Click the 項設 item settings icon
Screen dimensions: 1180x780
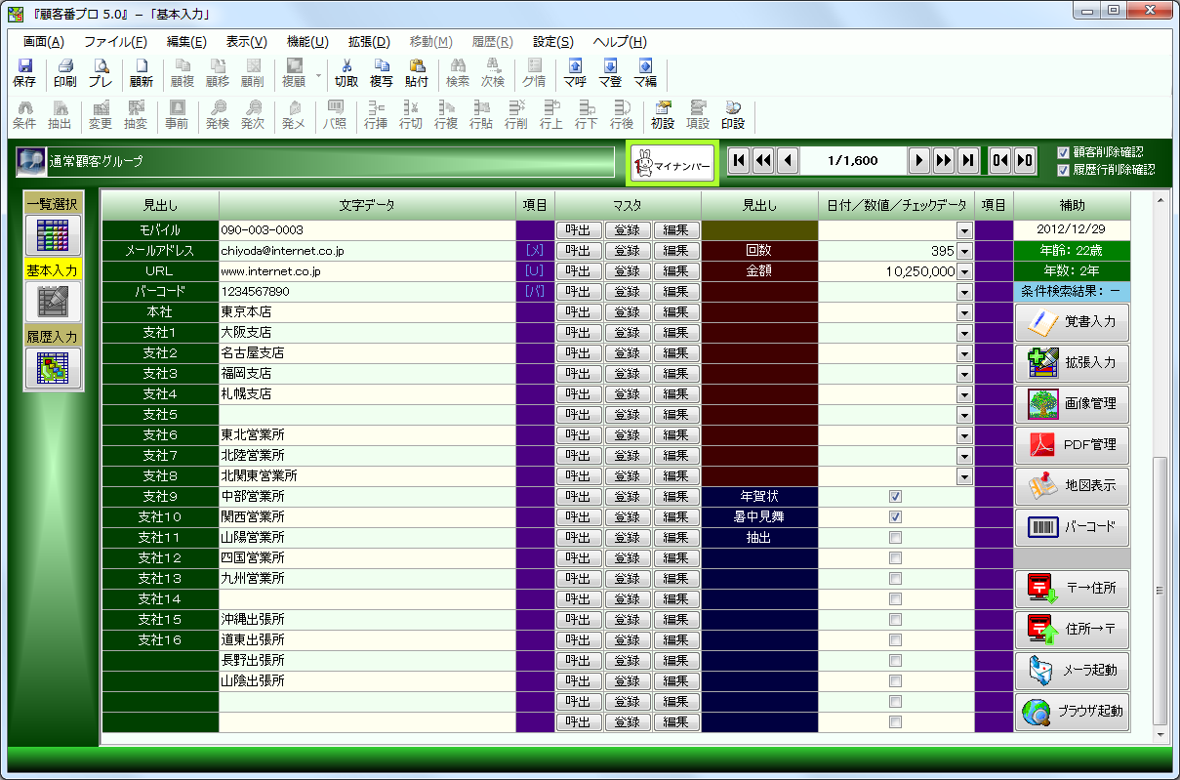pyautogui.click(x=698, y=115)
